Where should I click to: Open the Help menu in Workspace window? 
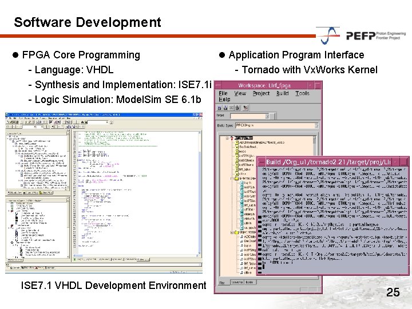point(224,100)
